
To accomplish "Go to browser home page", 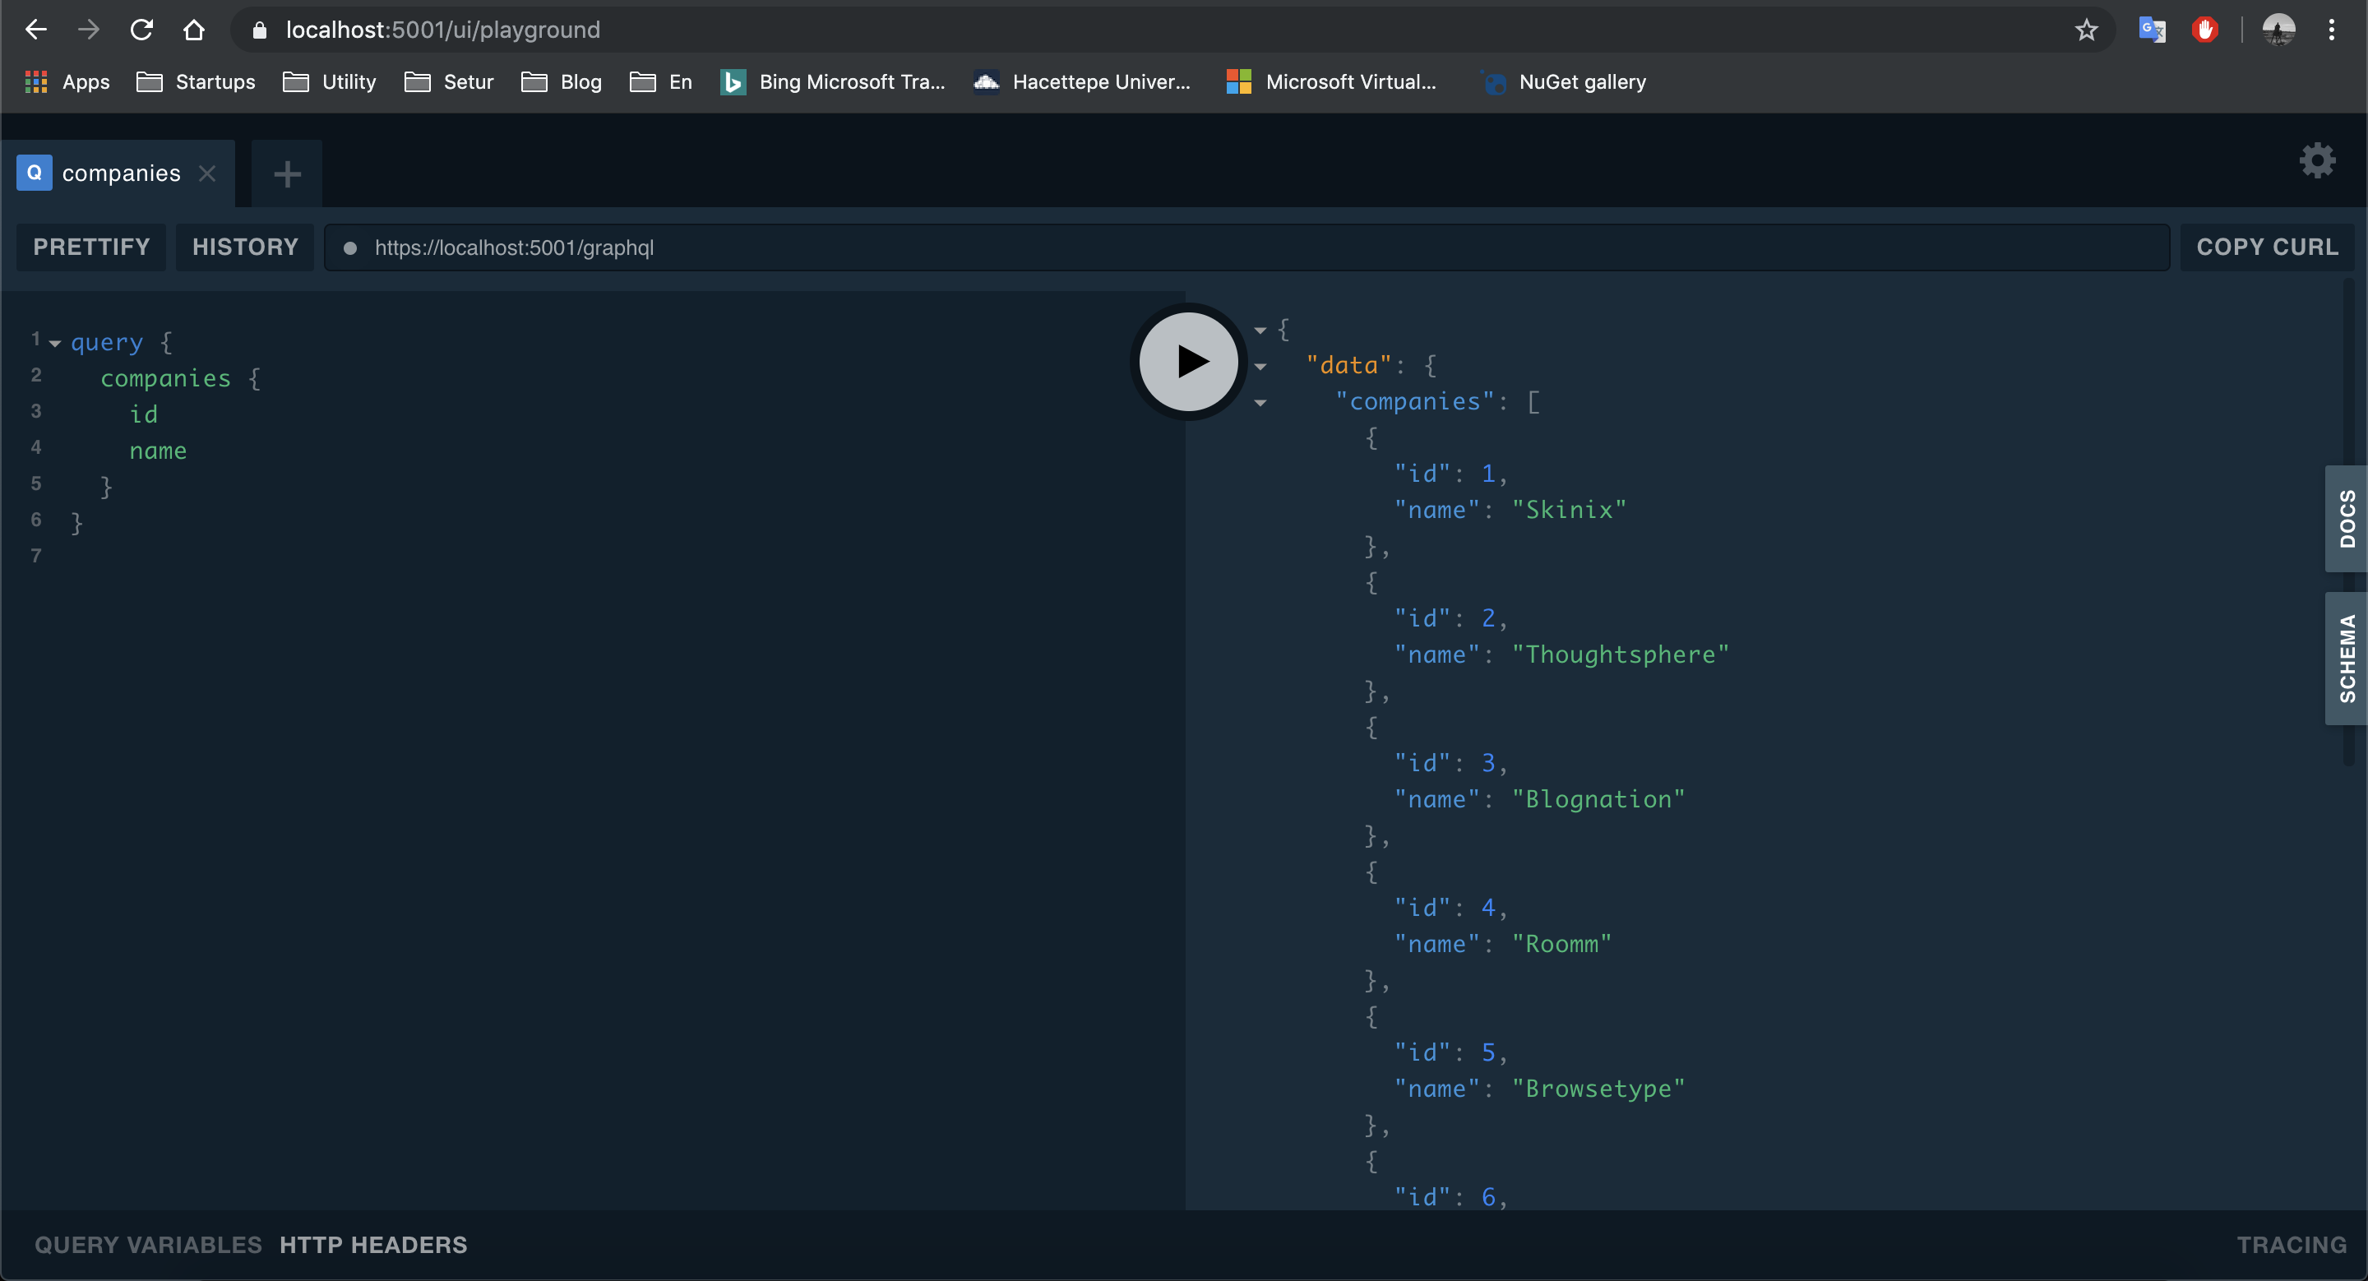I will pos(194,30).
